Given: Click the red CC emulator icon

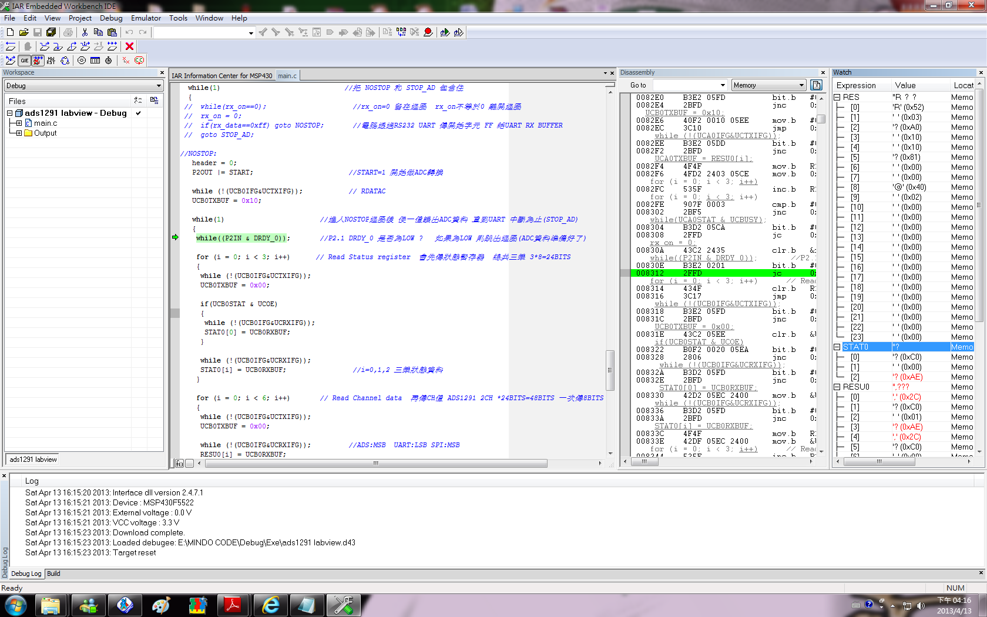Looking at the screenshot, I should (x=139, y=61).
